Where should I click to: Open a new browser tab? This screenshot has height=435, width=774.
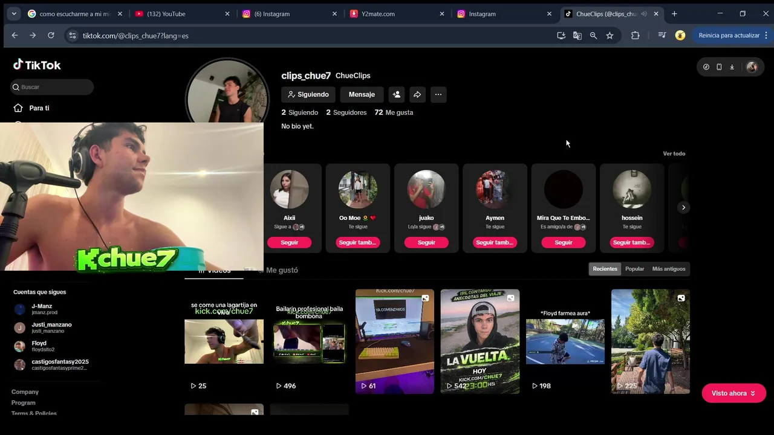(674, 14)
